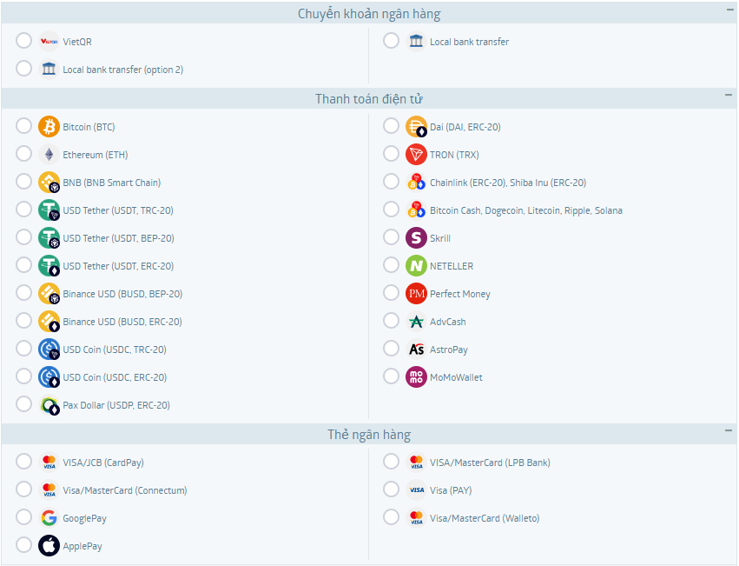The image size is (739, 566).
Task: Choose Bitcoin (BTC) radio button
Action: 23,126
